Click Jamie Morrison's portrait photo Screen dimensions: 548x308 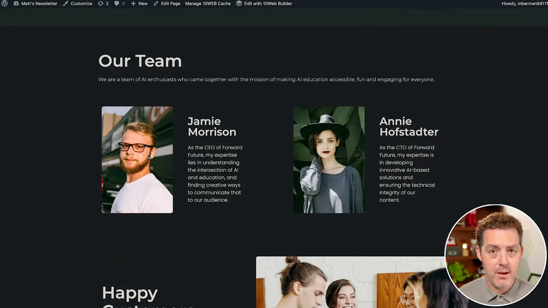(x=137, y=160)
